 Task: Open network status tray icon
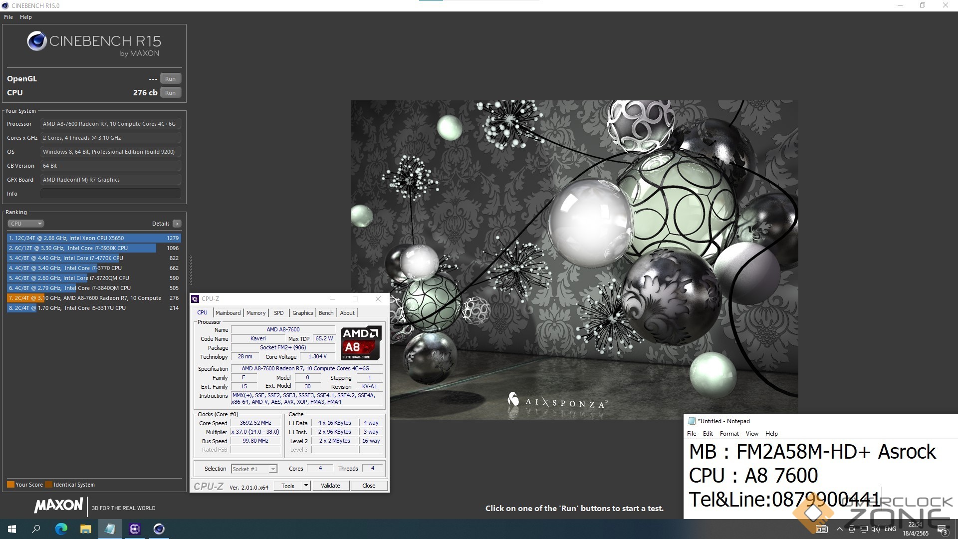pos(864,529)
